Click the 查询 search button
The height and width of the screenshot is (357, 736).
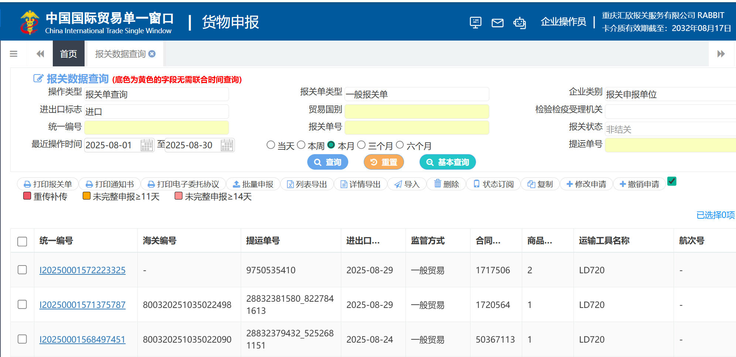[328, 162]
